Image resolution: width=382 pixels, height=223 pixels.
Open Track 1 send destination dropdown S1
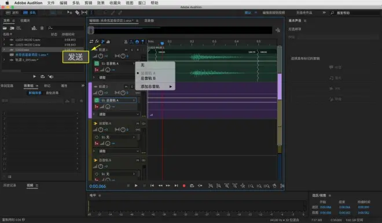(x=118, y=64)
